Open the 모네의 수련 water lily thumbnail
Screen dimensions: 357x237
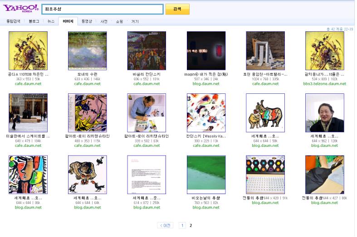[88, 51]
